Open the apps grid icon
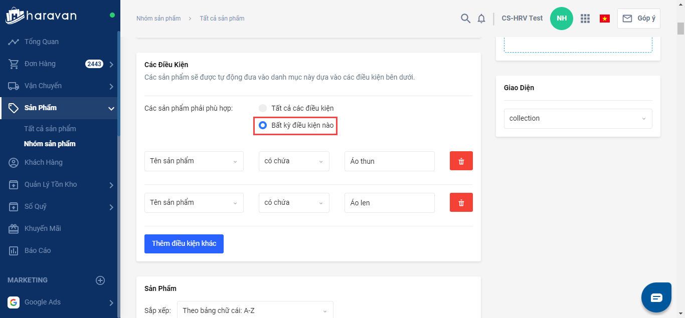This screenshot has height=318, width=685. pyautogui.click(x=585, y=19)
